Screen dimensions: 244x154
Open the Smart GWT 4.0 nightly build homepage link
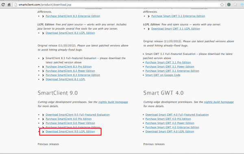pyautogui.click(x=219, y=102)
